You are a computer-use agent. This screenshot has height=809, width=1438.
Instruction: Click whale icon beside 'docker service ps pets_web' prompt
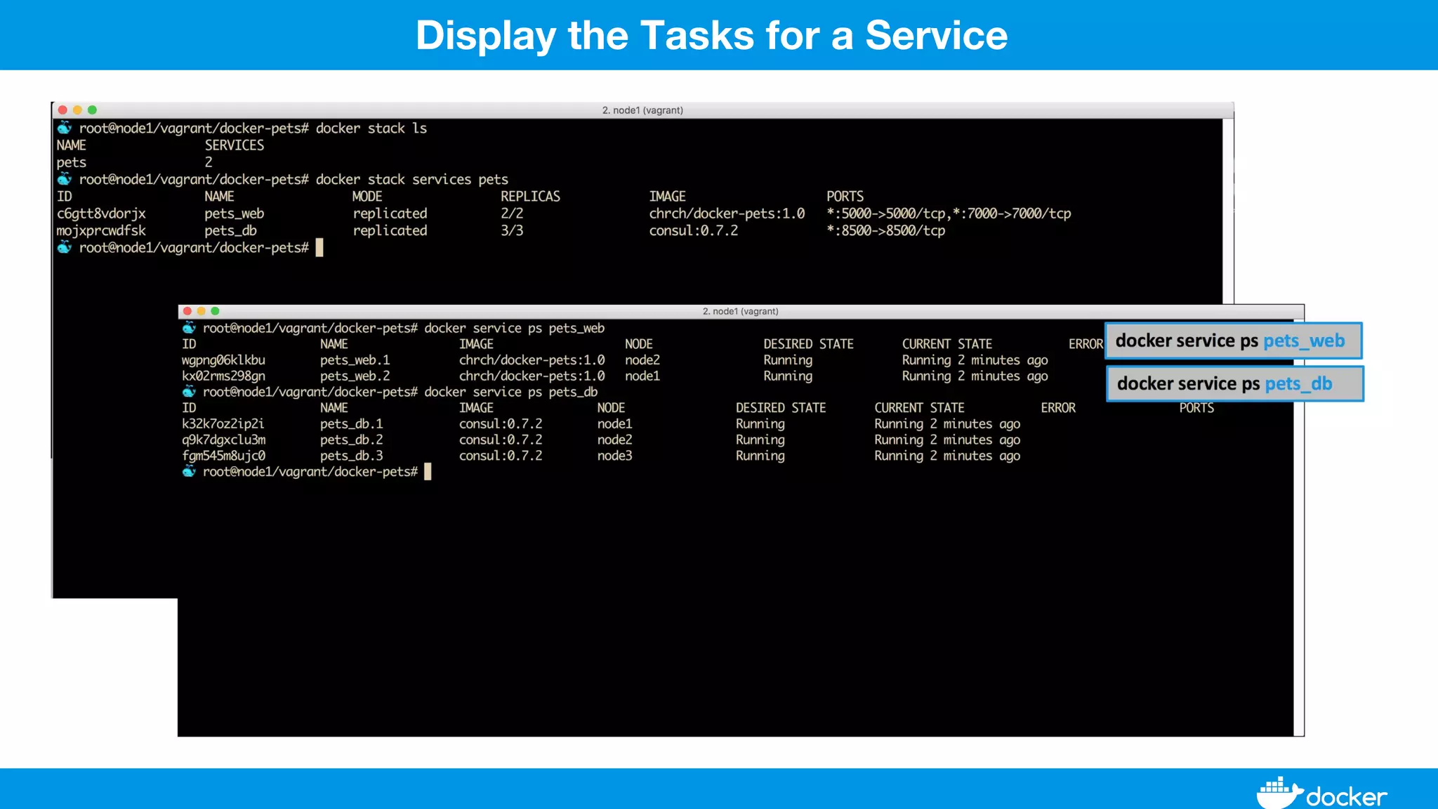pos(189,328)
